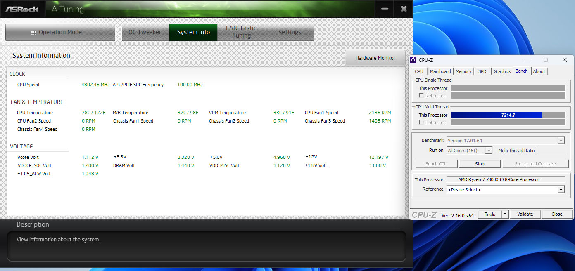Expand the Tools dropdown arrow
Image resolution: width=575 pixels, height=271 pixels.
point(505,214)
